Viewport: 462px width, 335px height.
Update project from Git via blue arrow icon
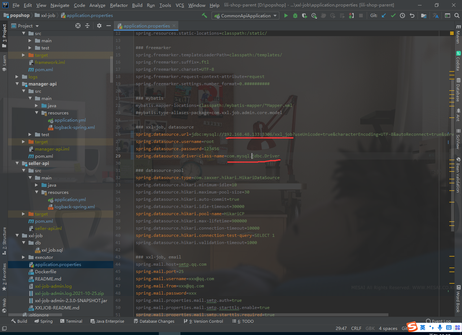383,16
